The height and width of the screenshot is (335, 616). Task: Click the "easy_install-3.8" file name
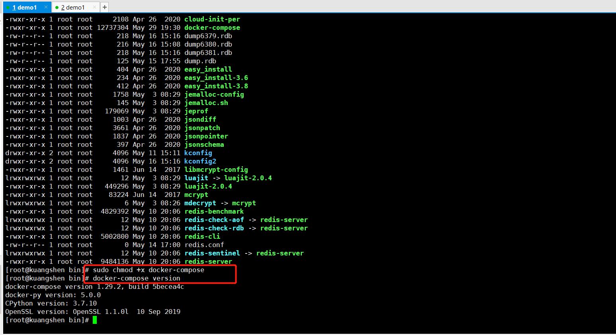pyautogui.click(x=216, y=86)
